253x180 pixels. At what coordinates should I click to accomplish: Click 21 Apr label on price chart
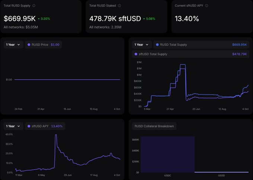click(x=41, y=109)
